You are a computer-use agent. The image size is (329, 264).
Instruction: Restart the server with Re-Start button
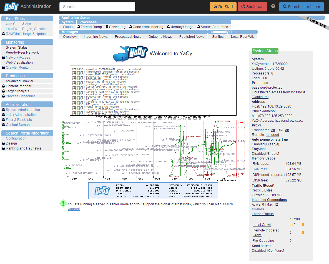pyautogui.click(x=223, y=7)
